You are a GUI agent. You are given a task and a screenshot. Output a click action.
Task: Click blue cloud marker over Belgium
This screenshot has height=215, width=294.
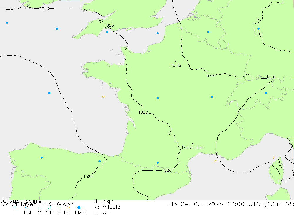[x=208, y=32]
